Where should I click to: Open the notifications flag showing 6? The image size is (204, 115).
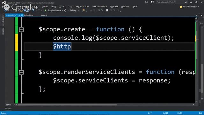pos(152,2)
